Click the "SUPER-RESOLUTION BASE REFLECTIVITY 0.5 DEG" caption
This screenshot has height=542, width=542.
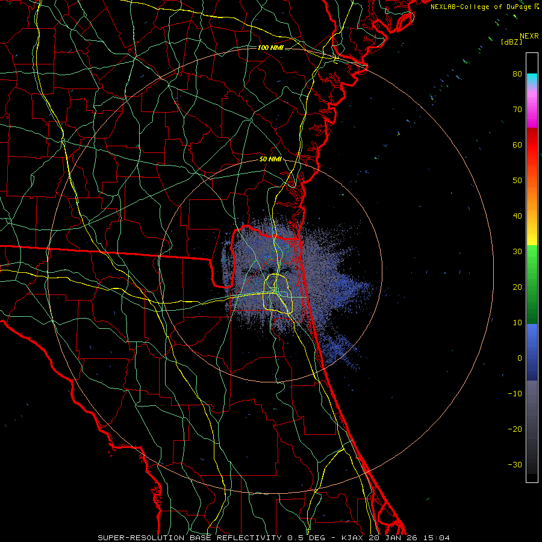[x=211, y=538]
